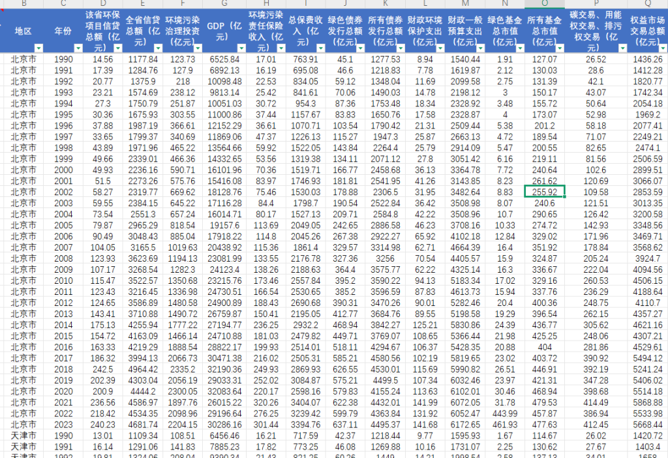Expand the GDP column filter arrow
The height and width of the screenshot is (458, 668).
(240, 48)
